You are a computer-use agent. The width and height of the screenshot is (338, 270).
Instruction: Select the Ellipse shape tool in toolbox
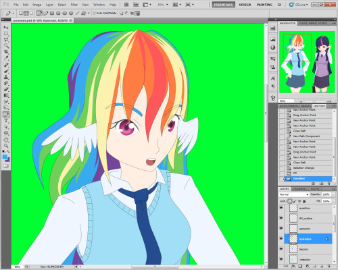[6, 133]
